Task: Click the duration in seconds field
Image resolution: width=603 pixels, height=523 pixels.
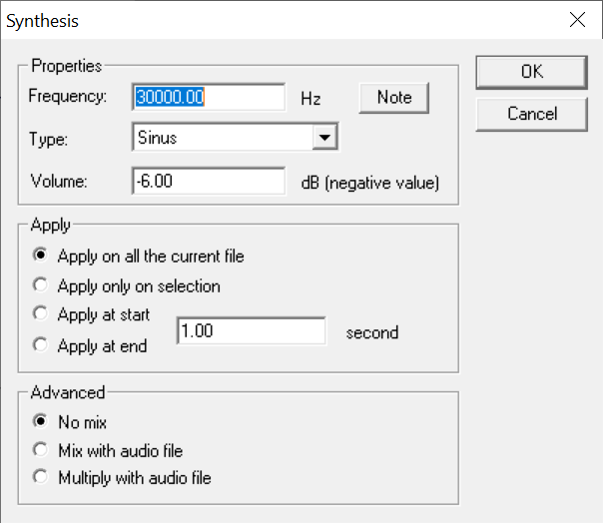Action: (x=251, y=331)
